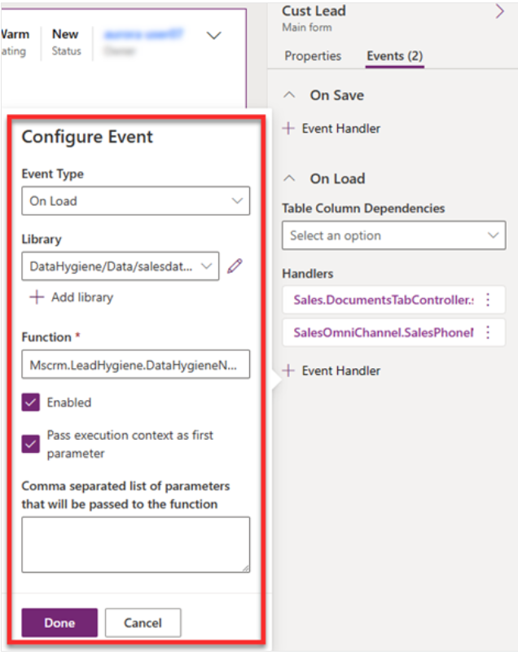518x659 pixels.
Task: Collapse the On Load section
Action: point(289,178)
